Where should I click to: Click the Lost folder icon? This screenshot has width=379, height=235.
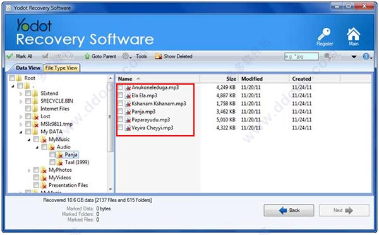click(35, 116)
